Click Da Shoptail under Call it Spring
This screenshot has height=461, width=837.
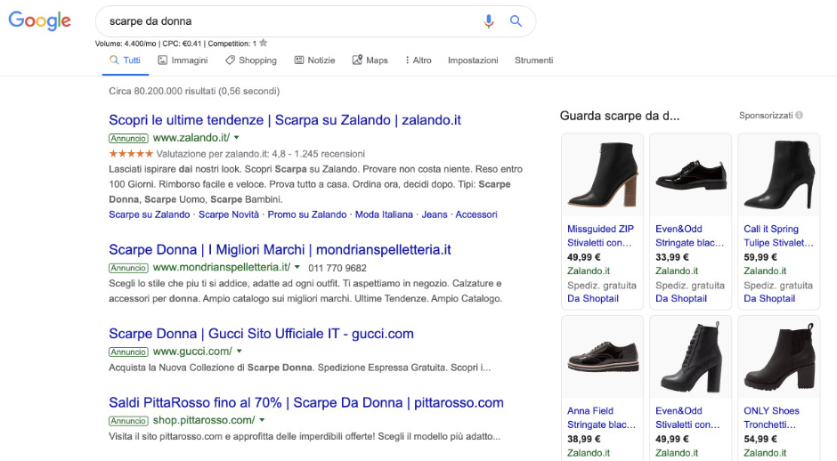coord(769,299)
